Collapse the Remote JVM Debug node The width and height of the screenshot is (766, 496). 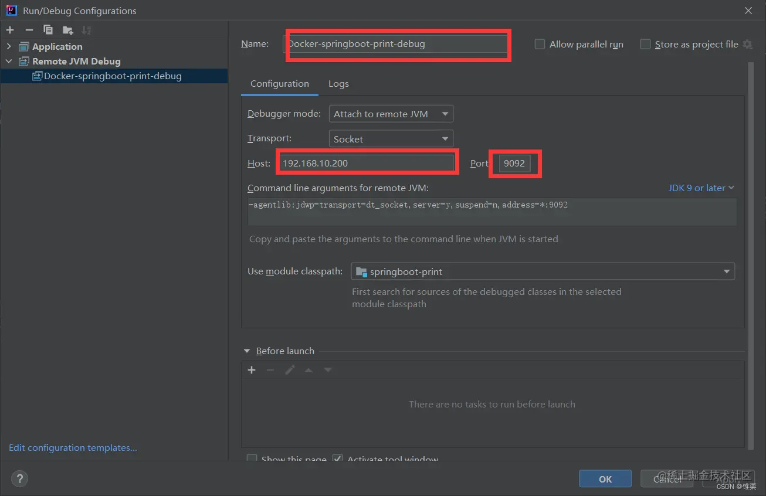pyautogui.click(x=9, y=61)
